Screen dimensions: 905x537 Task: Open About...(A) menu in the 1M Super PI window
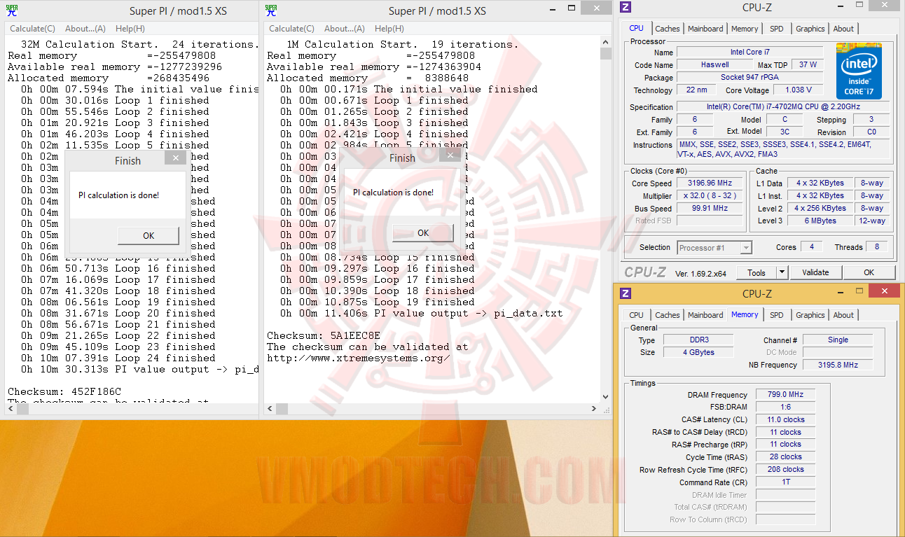[345, 29]
